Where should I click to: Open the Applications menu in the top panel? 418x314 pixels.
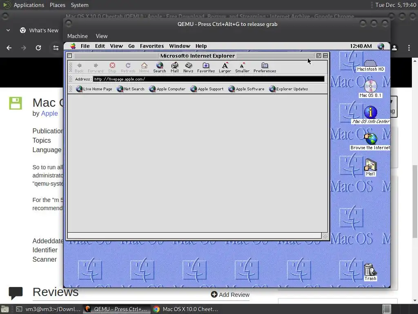point(29,5)
